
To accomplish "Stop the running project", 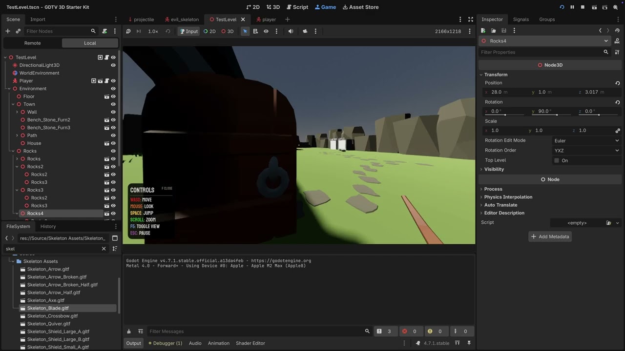I will point(583,7).
